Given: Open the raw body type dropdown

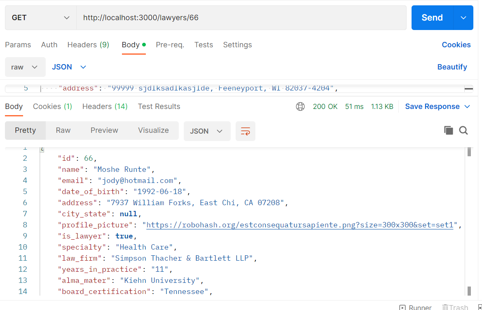Looking at the screenshot, I should [x=25, y=67].
